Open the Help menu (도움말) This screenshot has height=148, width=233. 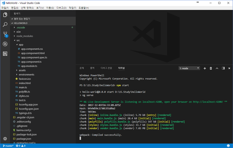coord(84,8)
